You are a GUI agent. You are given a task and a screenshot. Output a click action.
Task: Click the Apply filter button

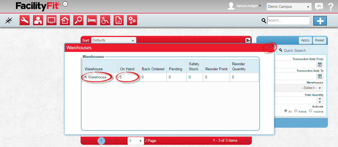[x=305, y=40]
